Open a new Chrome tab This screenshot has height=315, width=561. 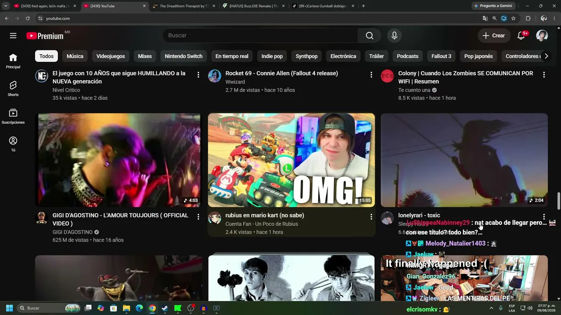pyautogui.click(x=363, y=6)
